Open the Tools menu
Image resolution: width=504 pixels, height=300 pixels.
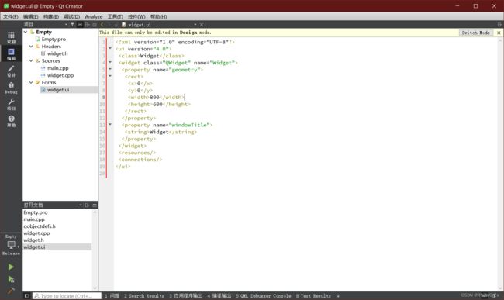[115, 16]
